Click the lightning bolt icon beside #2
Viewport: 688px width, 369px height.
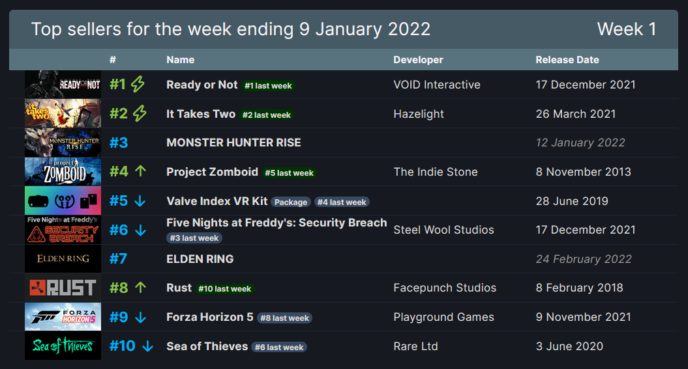(x=140, y=113)
